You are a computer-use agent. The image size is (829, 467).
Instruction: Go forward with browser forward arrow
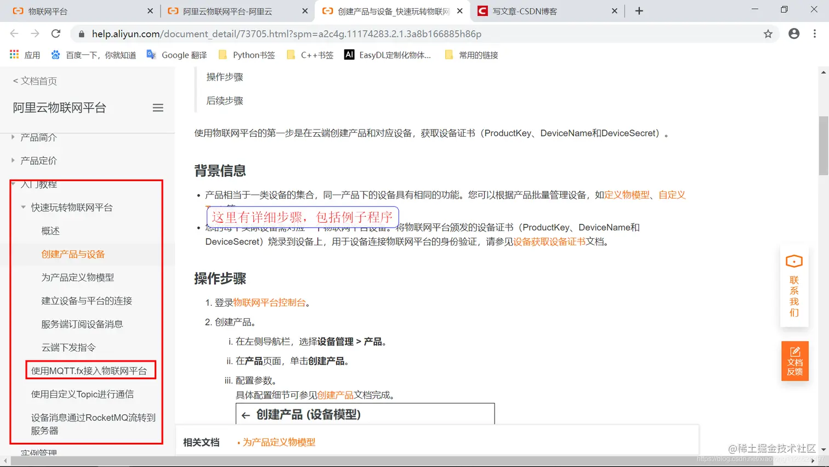point(35,33)
